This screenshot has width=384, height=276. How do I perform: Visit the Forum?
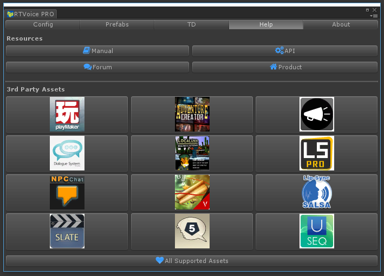97,67
